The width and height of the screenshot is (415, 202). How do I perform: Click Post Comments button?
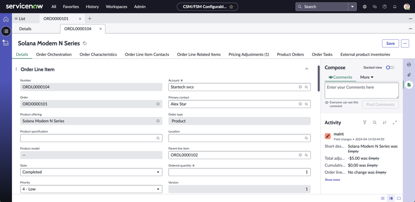click(380, 105)
